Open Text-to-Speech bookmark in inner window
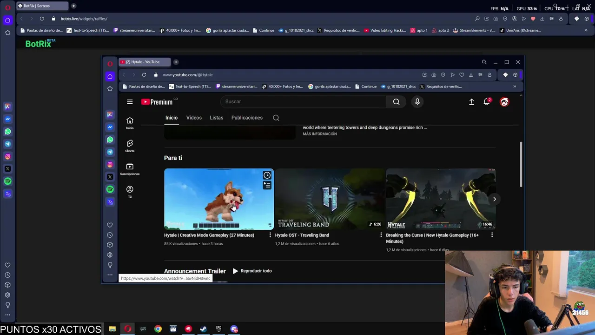Screen dimensions: 595x335 point(190,87)
